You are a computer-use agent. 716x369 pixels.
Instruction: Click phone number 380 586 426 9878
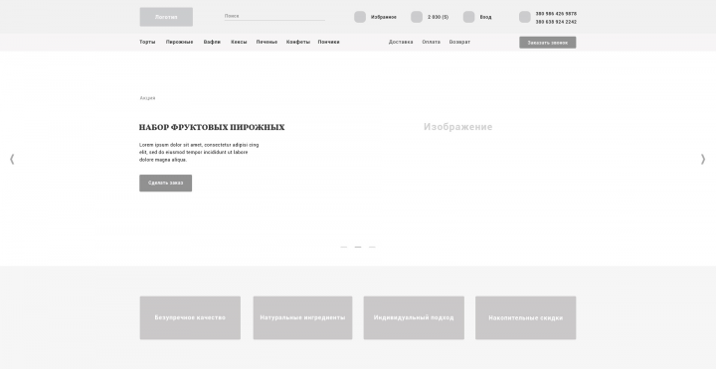click(556, 14)
